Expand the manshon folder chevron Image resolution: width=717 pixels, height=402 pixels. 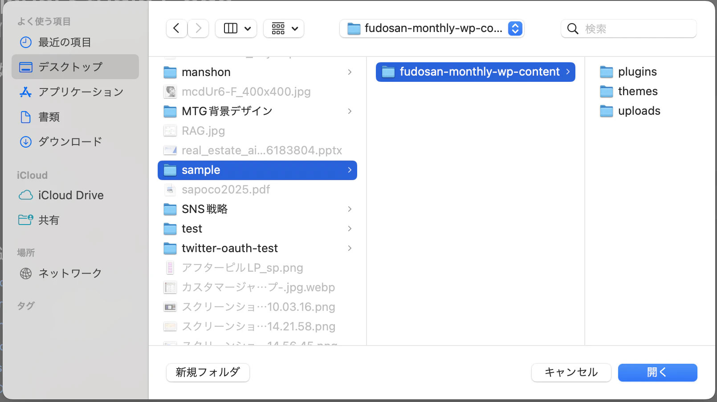(x=350, y=72)
